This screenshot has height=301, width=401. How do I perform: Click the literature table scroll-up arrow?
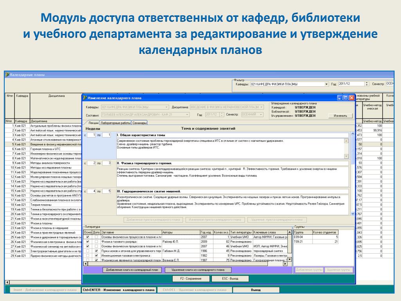[x=289, y=232]
